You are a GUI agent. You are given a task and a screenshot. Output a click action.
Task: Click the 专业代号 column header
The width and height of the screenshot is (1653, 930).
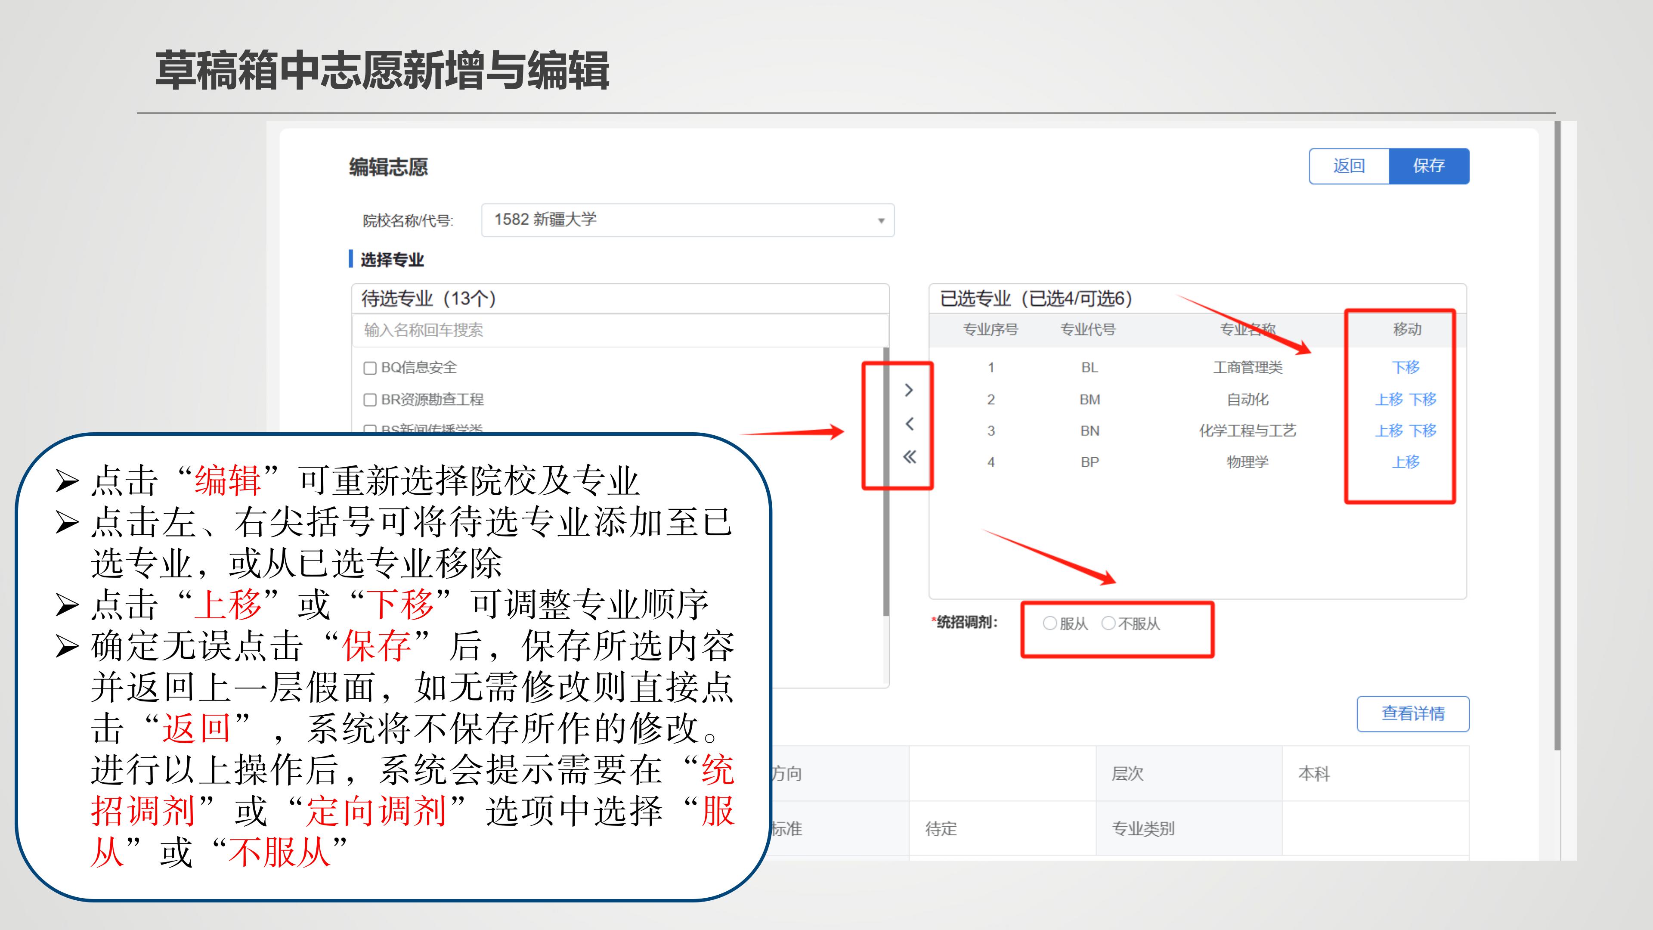[1088, 330]
